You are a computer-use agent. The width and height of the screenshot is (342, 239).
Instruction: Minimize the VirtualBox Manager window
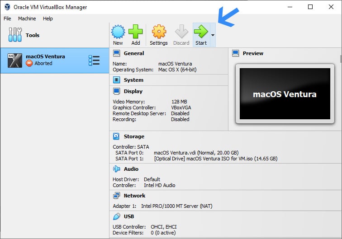point(290,7)
